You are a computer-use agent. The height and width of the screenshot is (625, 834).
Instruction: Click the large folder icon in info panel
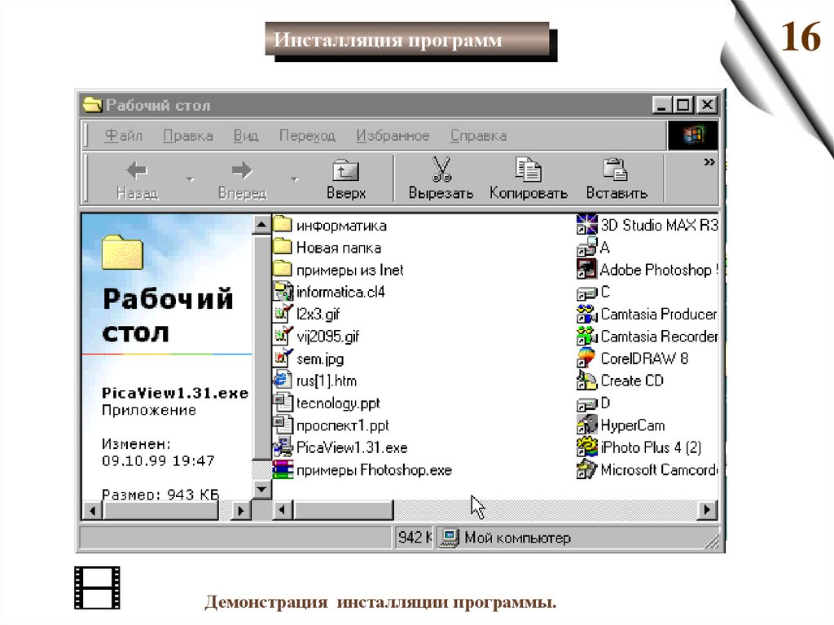tap(122, 252)
